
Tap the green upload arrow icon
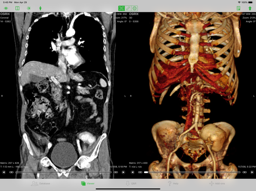click(250, 8)
